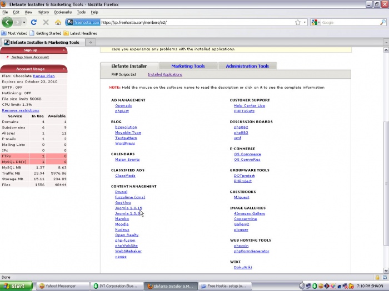
Task: Open the History menu
Action: point(43,12)
